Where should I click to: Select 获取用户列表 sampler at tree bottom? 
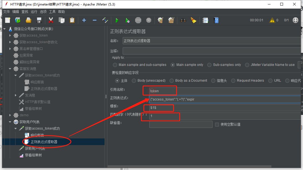(x=35, y=148)
